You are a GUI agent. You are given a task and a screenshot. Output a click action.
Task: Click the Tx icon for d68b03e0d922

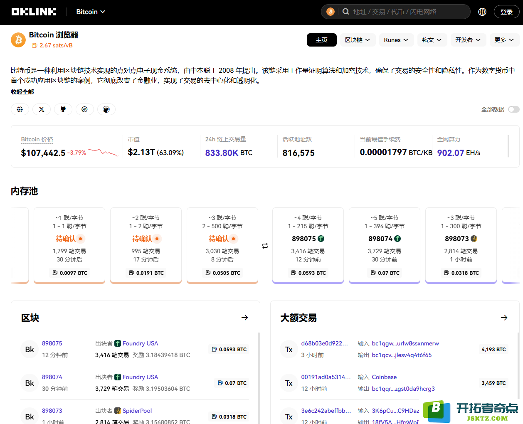pyautogui.click(x=289, y=349)
